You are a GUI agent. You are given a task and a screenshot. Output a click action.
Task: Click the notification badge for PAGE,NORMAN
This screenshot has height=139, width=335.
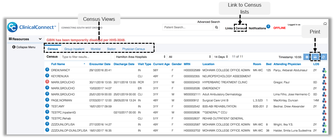point(47,100)
